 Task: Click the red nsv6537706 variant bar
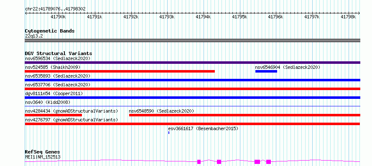pyautogui.click(x=192, y=89)
